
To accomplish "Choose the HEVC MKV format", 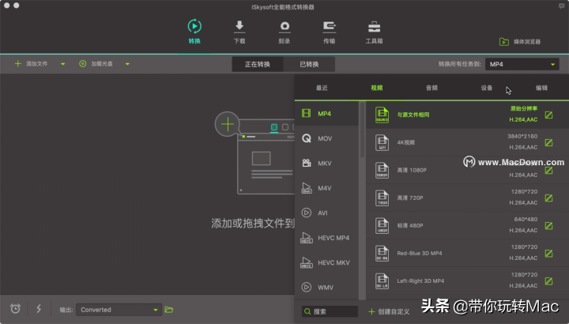I will click(x=326, y=262).
